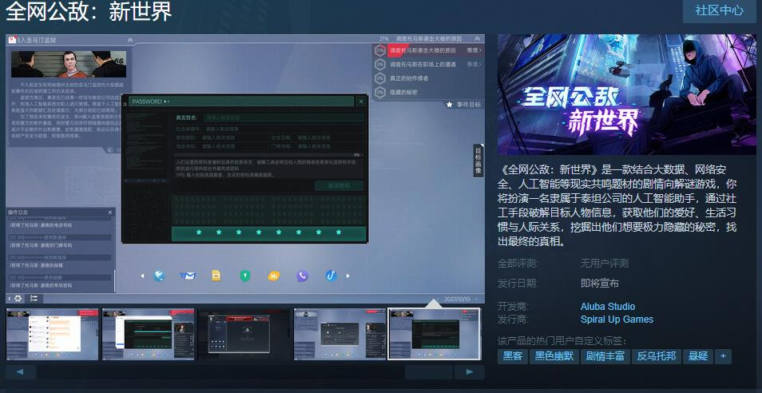The width and height of the screenshot is (762, 393).
Task: Show the fifth highlighted screenshot thumbnail
Action: click(x=435, y=334)
